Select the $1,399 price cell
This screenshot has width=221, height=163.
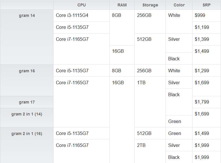[x=202, y=39]
